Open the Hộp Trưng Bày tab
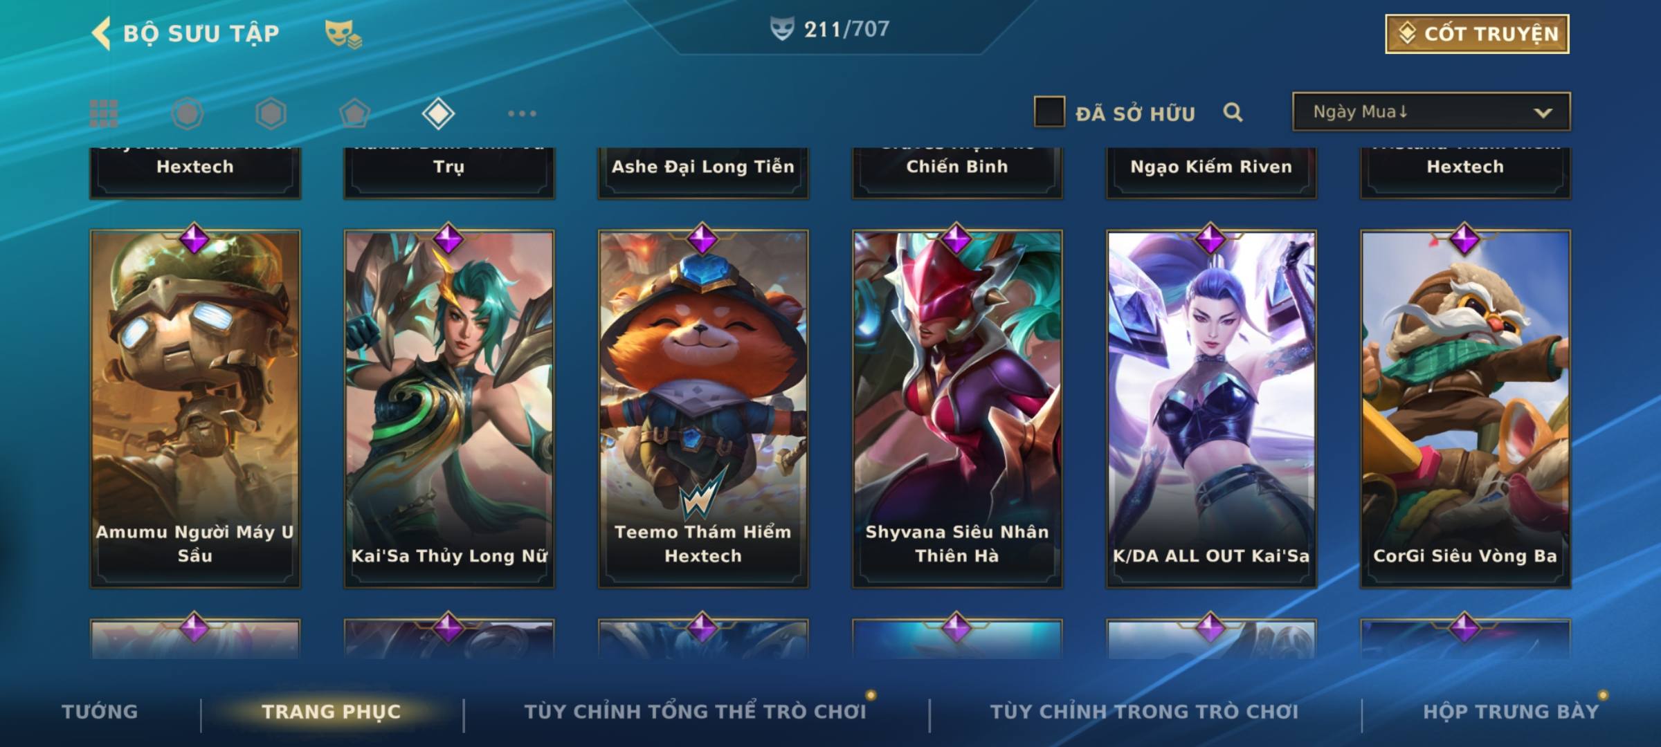The width and height of the screenshot is (1661, 747). coord(1511,712)
